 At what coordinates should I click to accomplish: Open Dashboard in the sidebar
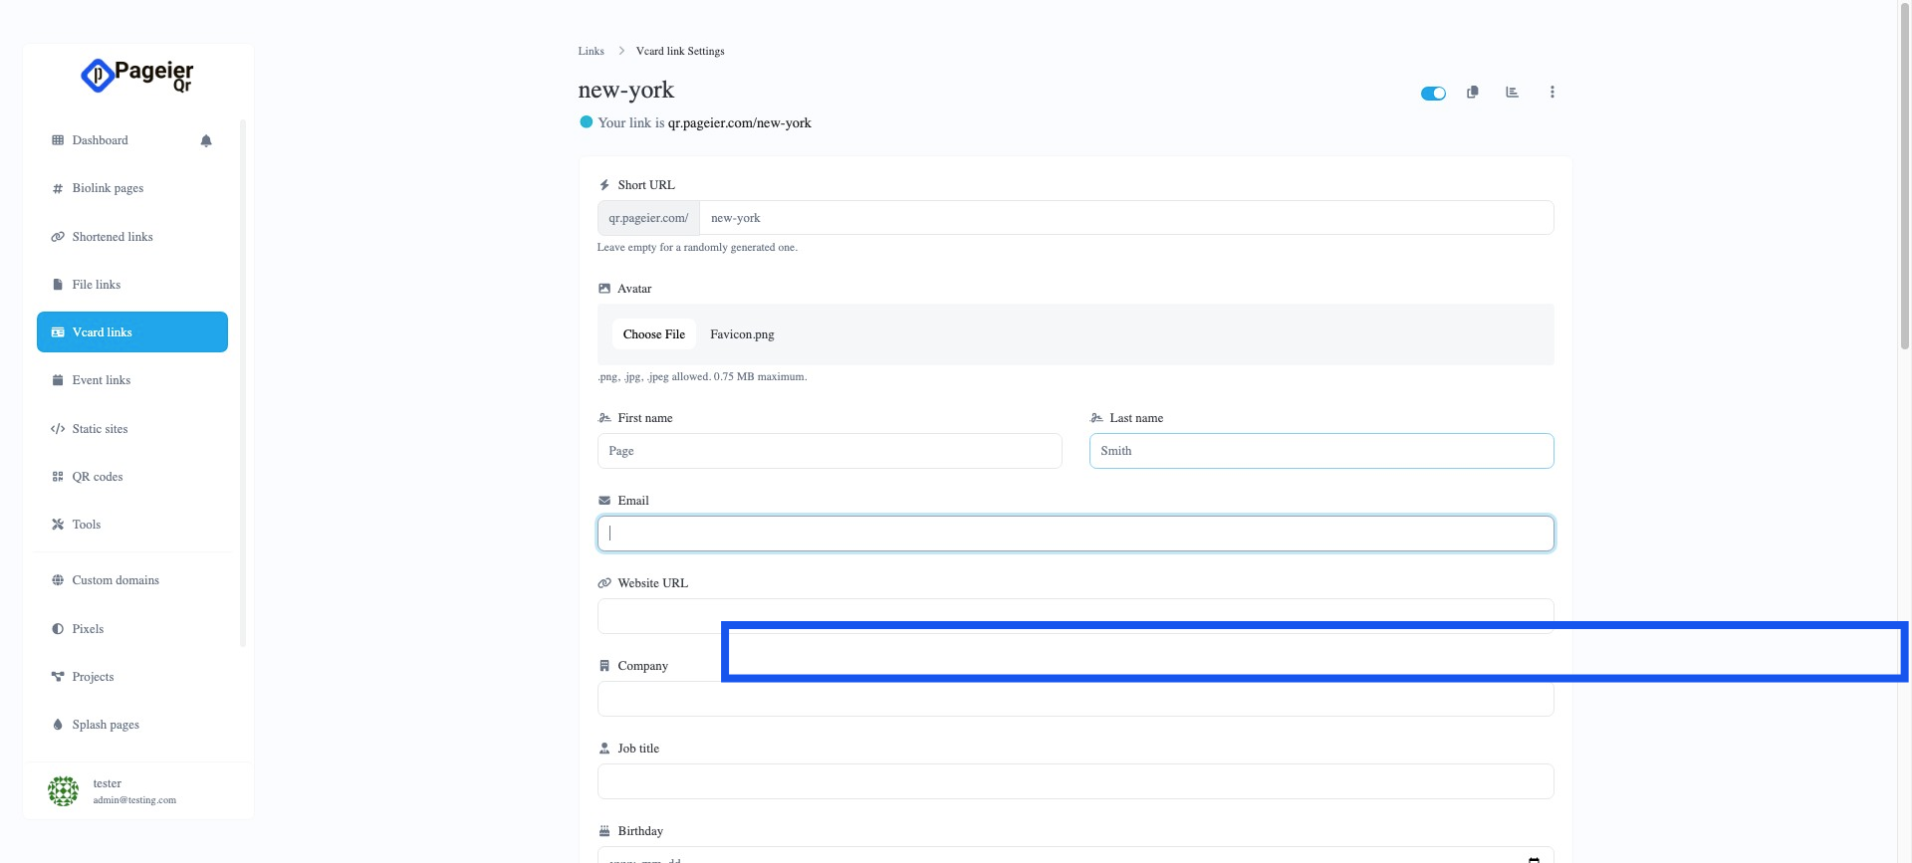point(100,140)
